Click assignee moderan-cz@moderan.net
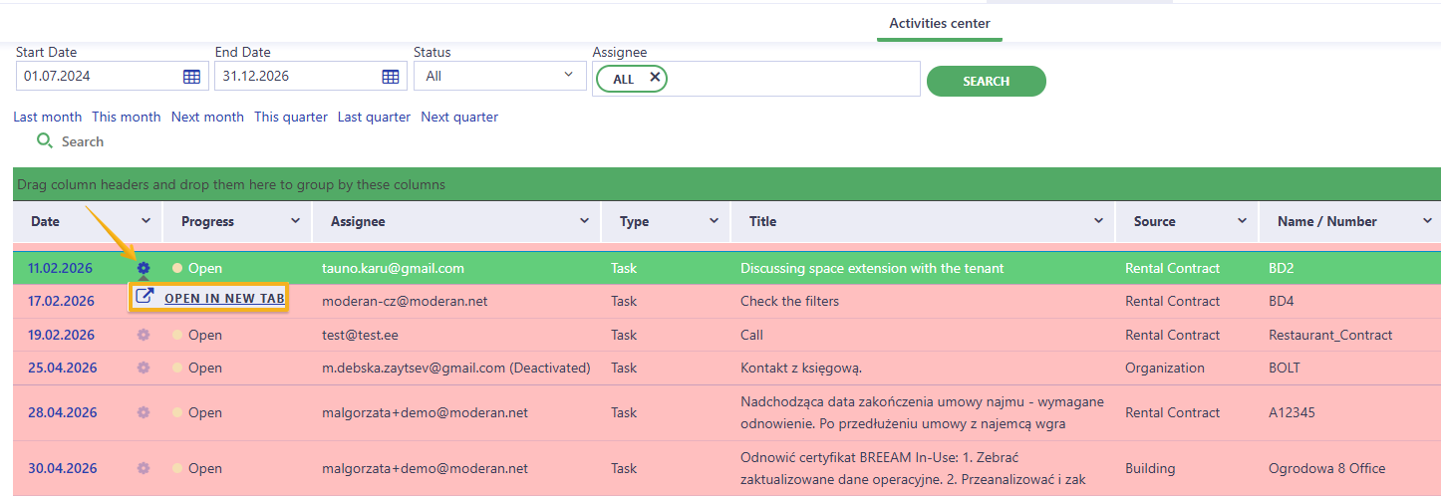 [405, 301]
